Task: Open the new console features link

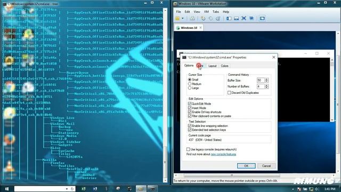Action: pos(223,154)
